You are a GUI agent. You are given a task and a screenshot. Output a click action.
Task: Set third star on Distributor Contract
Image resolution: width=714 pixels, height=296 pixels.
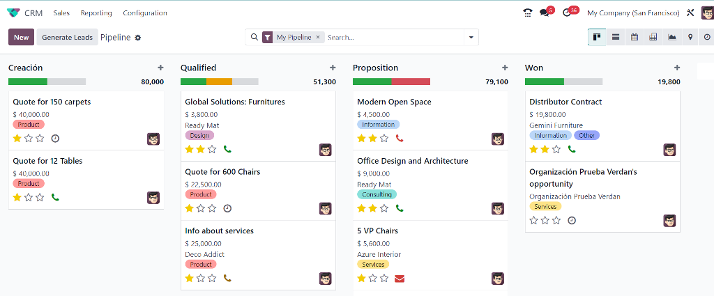[x=556, y=149]
